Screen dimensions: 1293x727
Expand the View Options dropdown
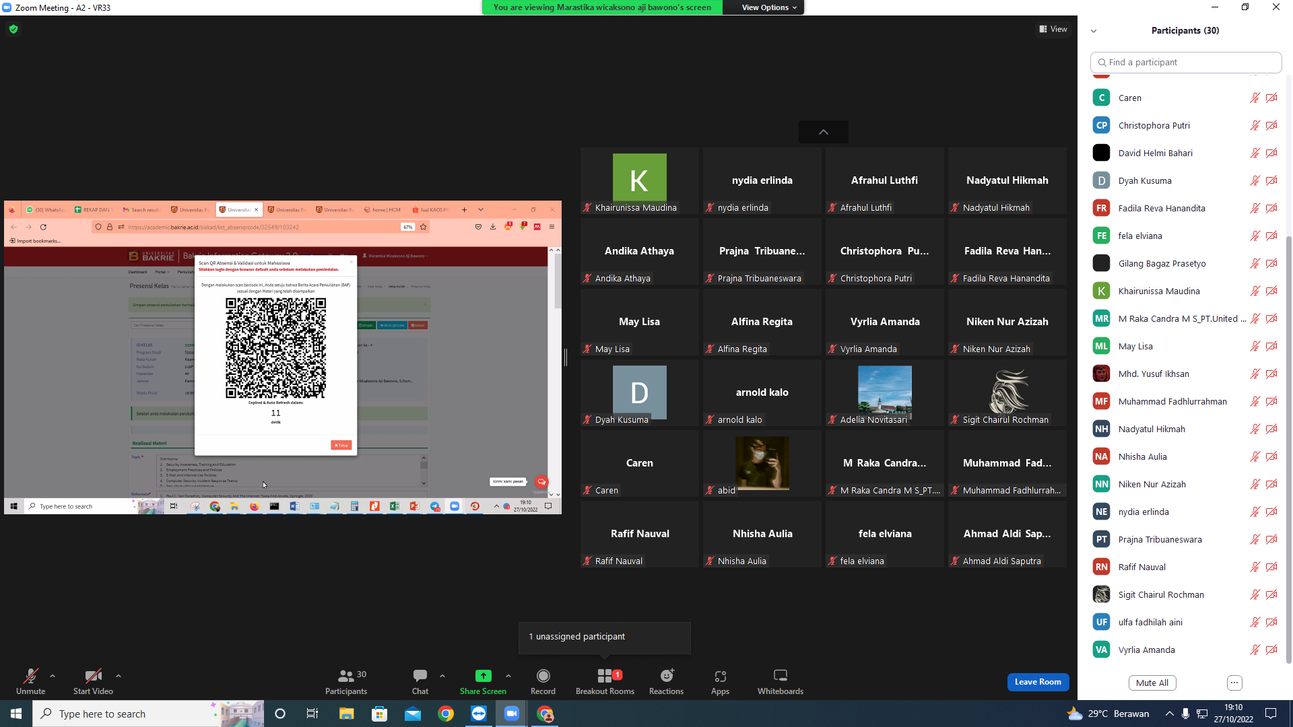click(769, 7)
